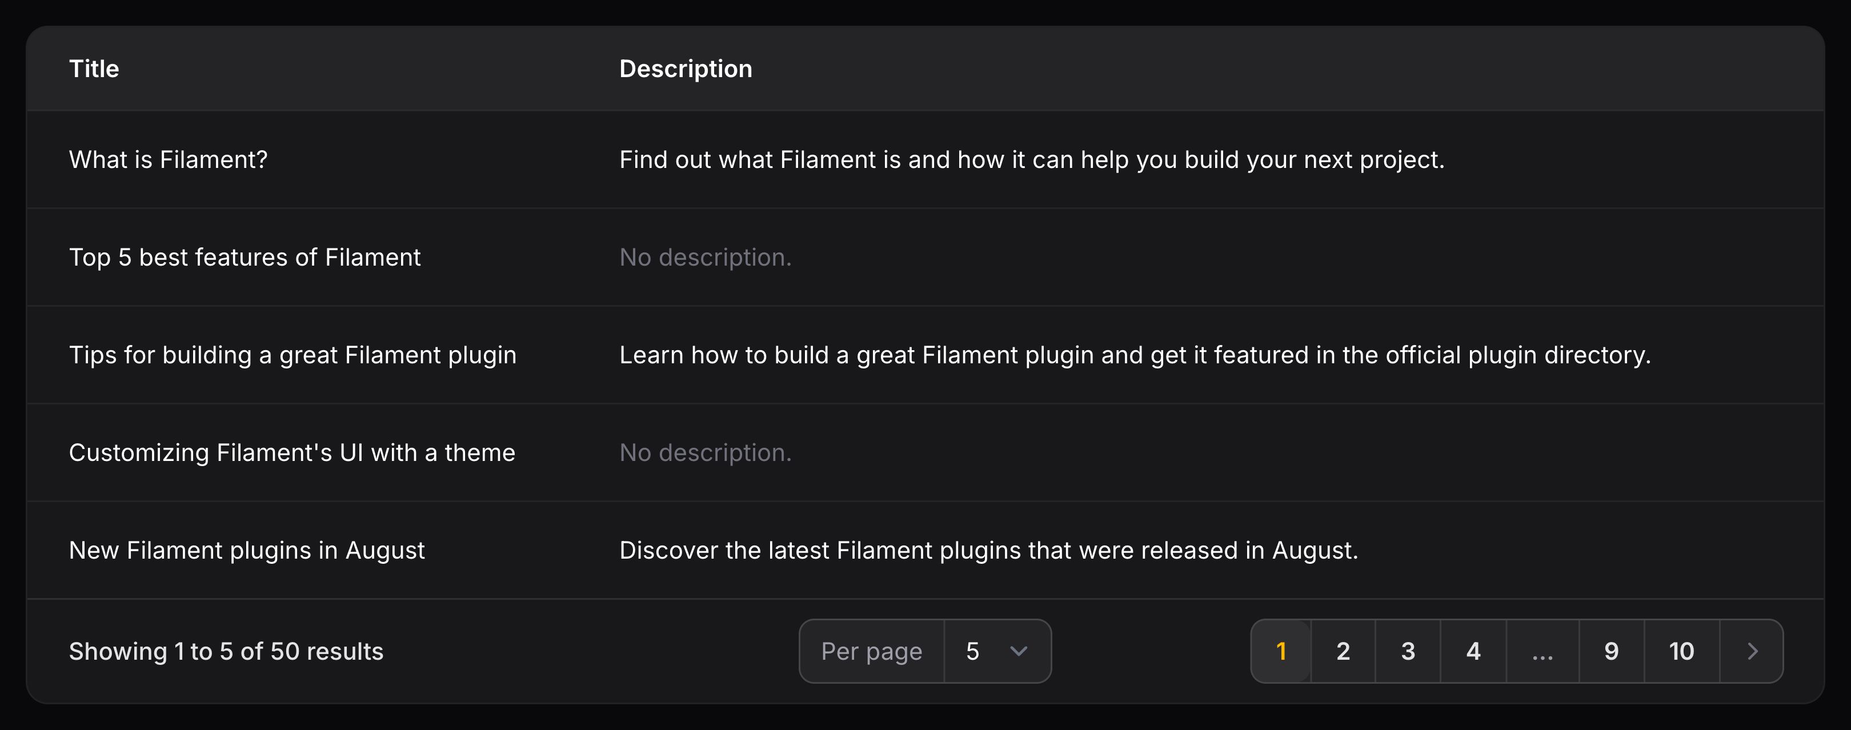Select page 1 in pagination
The height and width of the screenshot is (730, 1851).
[1280, 651]
